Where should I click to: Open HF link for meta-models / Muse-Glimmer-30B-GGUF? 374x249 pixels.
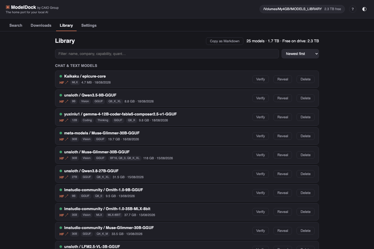[x=64, y=139]
